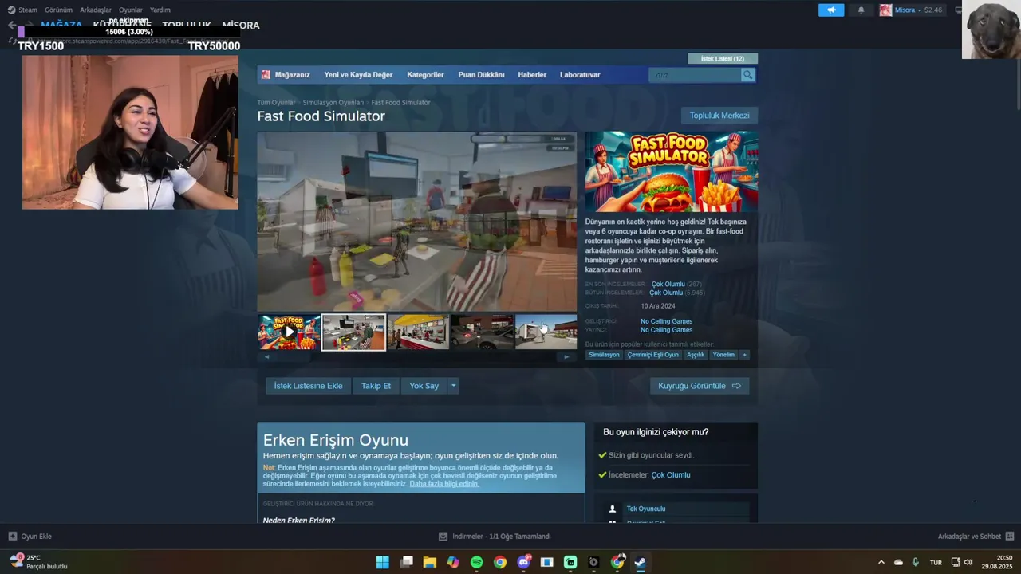Open Haberler in the store nav
Image resolution: width=1021 pixels, height=574 pixels.
[532, 75]
